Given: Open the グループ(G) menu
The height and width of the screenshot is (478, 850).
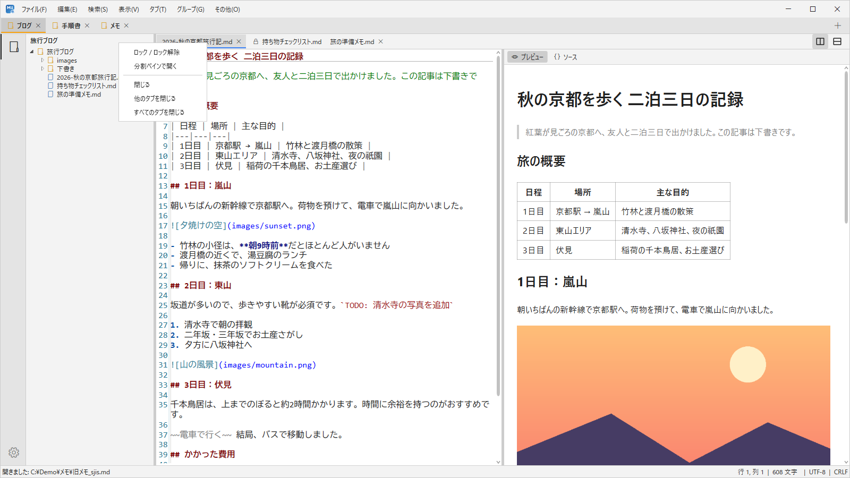Looking at the screenshot, I should pos(191,9).
